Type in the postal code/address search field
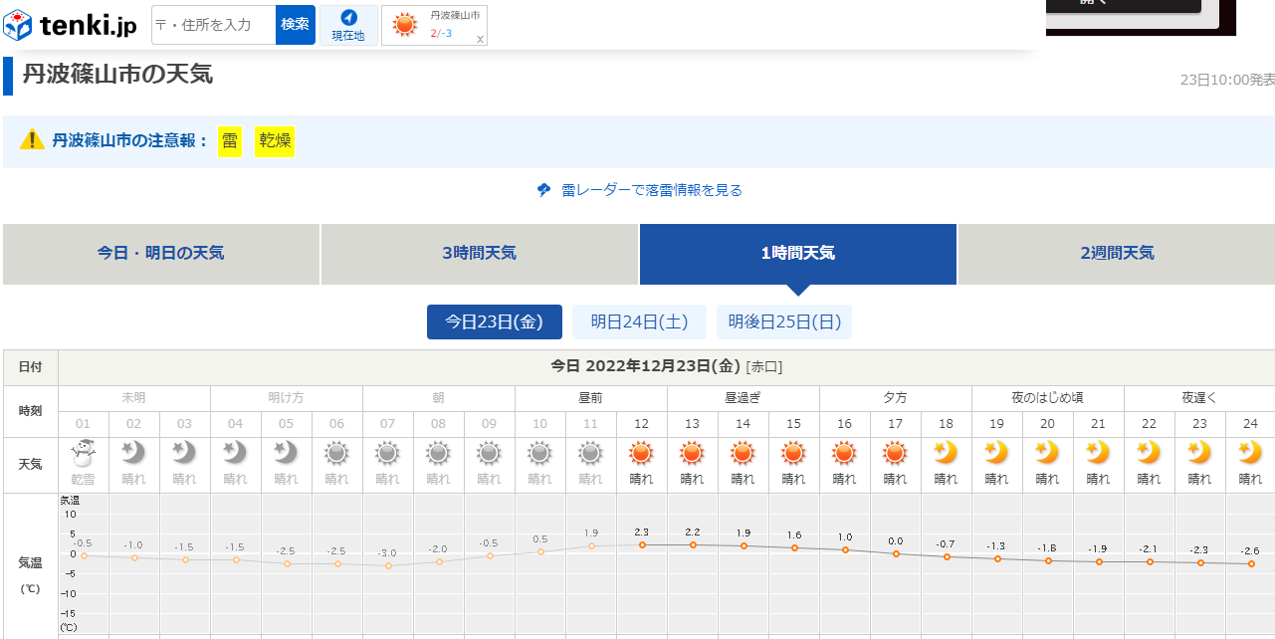Screen dimensions: 1275x639 pyautogui.click(x=213, y=25)
